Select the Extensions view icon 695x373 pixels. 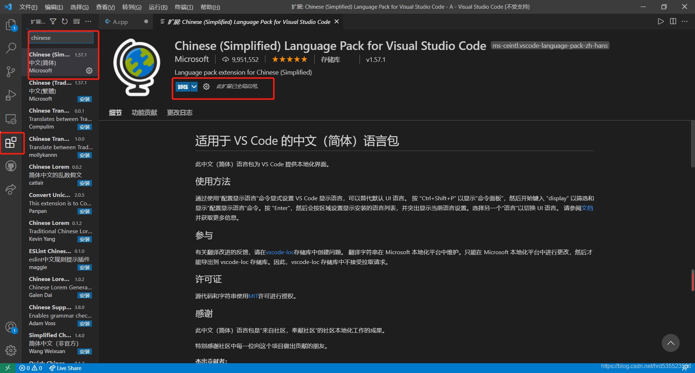tap(11, 142)
